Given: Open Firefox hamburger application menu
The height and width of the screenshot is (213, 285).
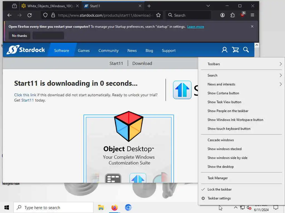Looking at the screenshot, I should pos(252,15).
